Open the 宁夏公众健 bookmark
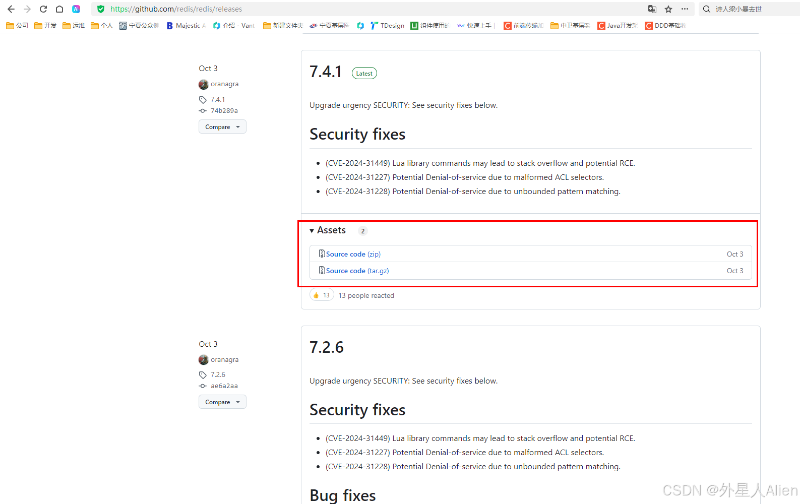Viewport: 800px width, 504px height. pos(139,25)
